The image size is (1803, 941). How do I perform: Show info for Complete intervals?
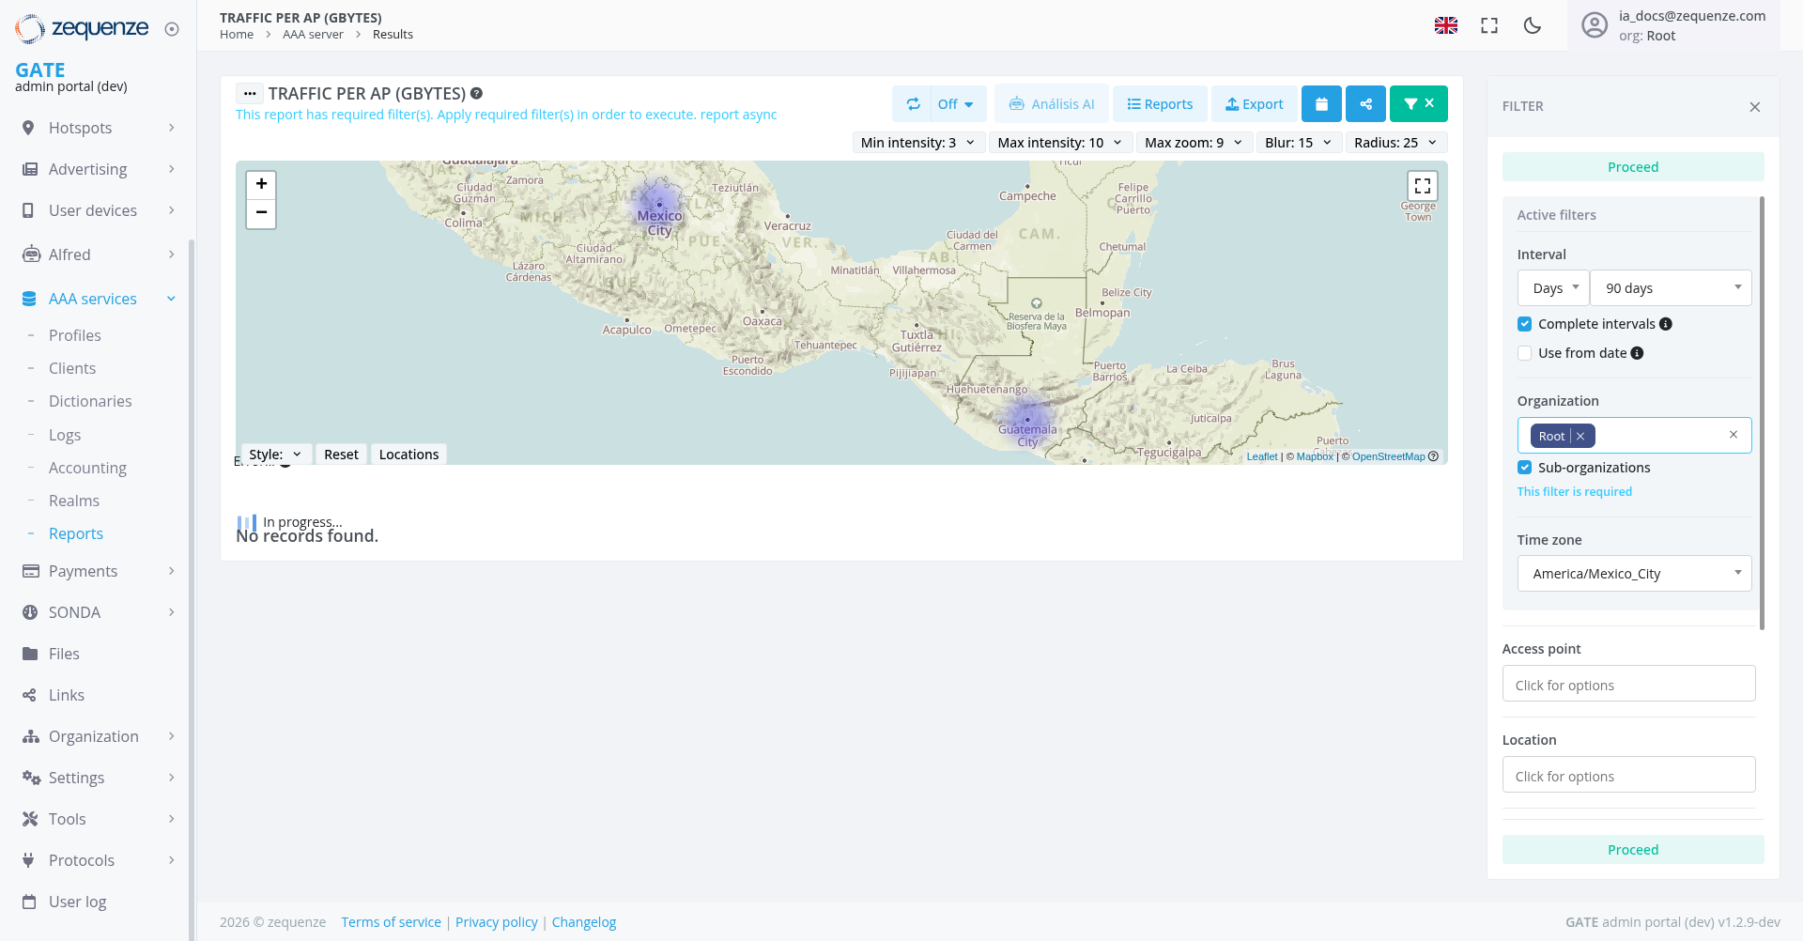point(1666,324)
